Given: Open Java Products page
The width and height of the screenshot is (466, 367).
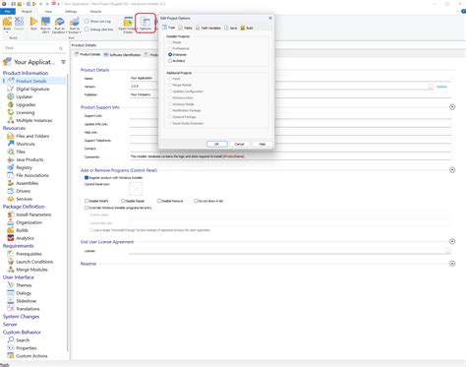Looking at the screenshot, I should (x=29, y=159).
